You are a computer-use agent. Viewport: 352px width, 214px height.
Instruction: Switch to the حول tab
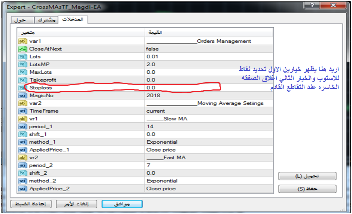(22, 20)
